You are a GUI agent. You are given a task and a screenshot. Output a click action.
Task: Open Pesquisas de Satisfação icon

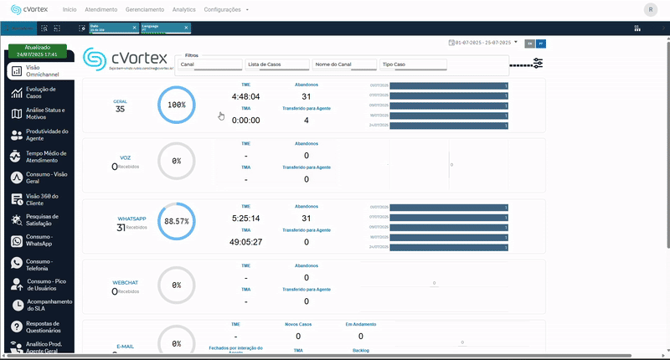coord(17,221)
